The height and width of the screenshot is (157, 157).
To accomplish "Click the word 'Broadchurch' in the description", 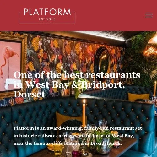I will 106,143.
